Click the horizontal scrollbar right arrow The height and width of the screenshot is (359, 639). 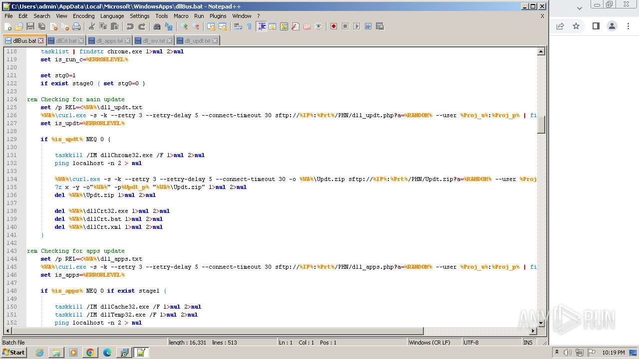coord(533,331)
